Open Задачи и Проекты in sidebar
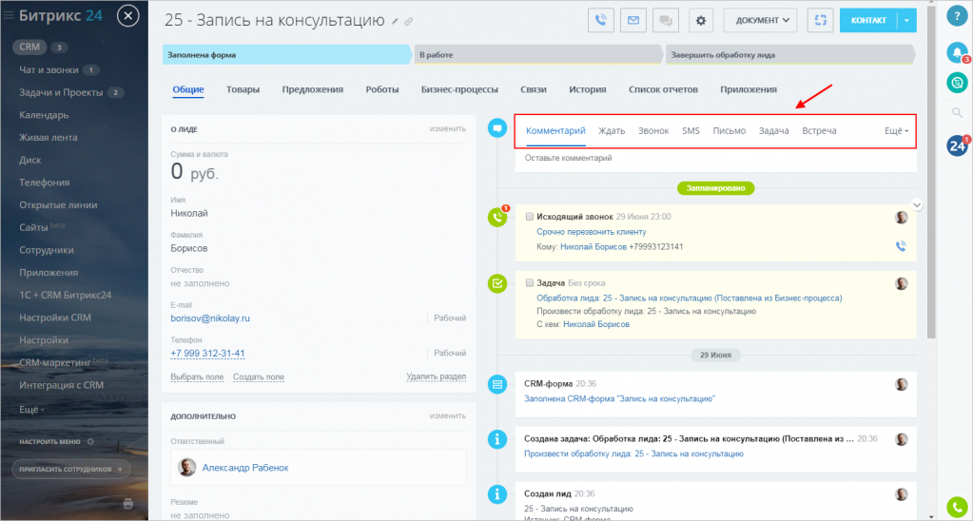This screenshot has height=521, width=973. tap(61, 92)
